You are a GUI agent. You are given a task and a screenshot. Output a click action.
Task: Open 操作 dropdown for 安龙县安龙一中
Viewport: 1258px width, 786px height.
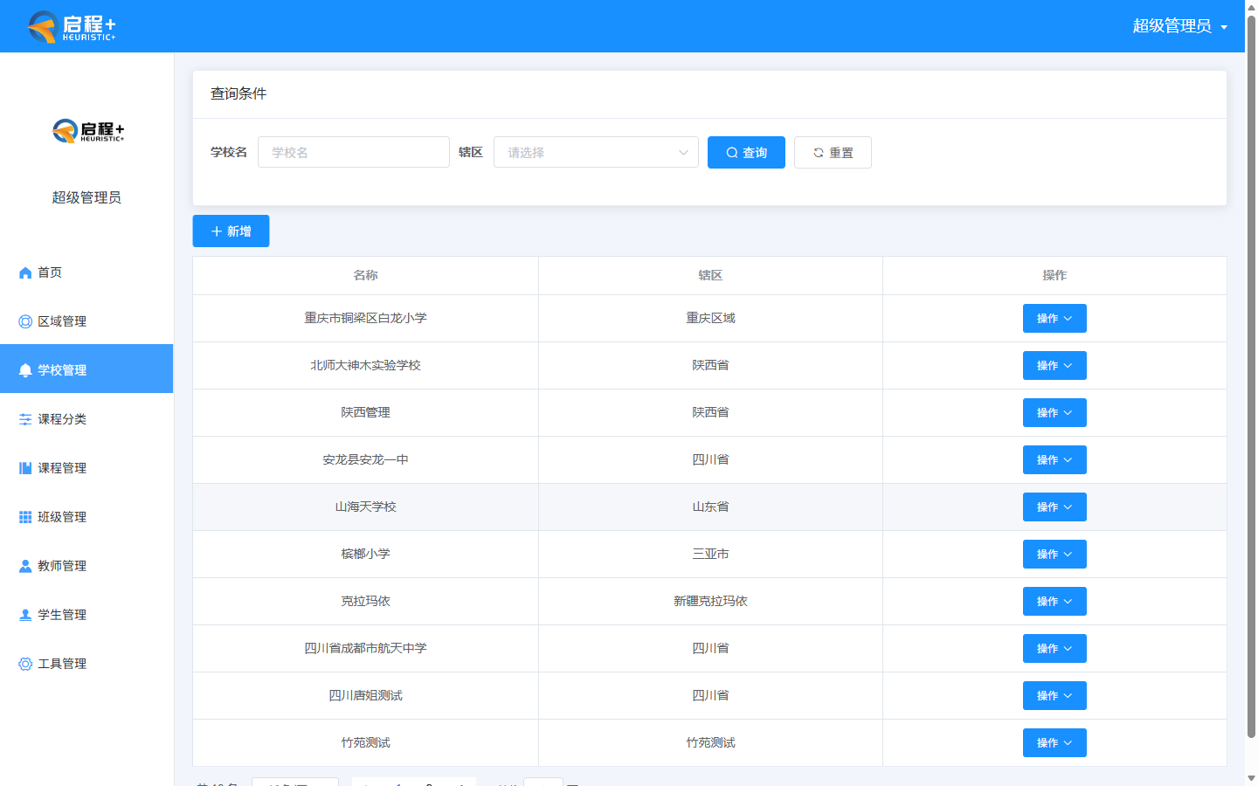(1054, 459)
